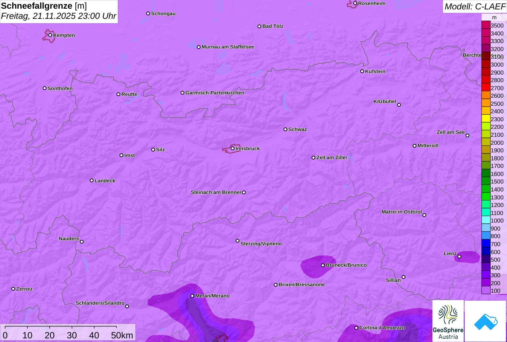Click the Silz marker dot
Image resolution: width=507 pixels, height=342 pixels.
pos(153,149)
